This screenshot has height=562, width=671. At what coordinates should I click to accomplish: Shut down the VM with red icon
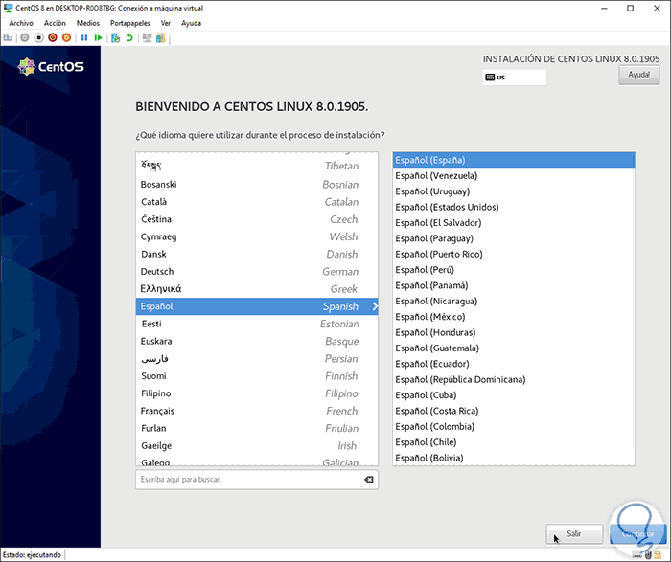(53, 38)
